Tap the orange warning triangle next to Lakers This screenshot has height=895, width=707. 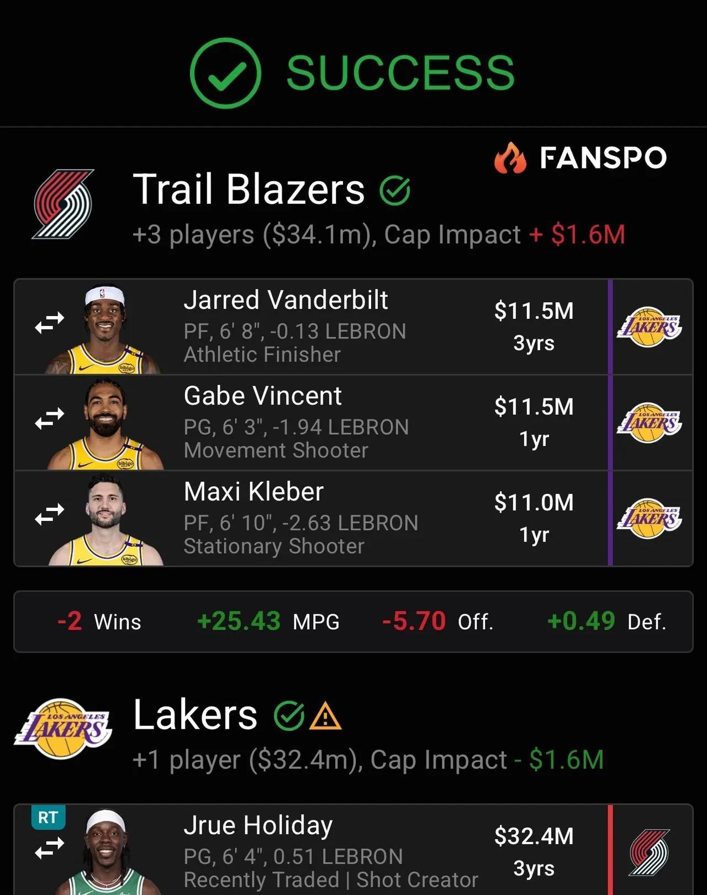tap(325, 717)
